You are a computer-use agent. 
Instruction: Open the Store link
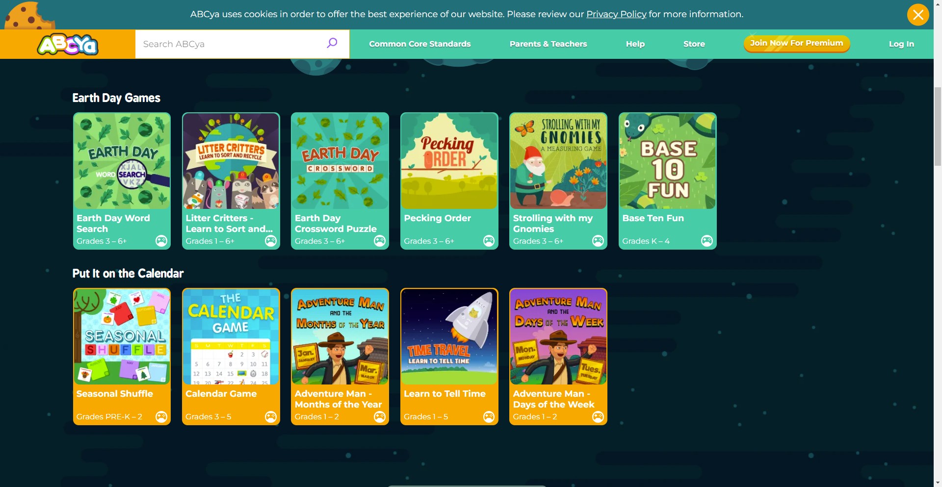tap(694, 44)
